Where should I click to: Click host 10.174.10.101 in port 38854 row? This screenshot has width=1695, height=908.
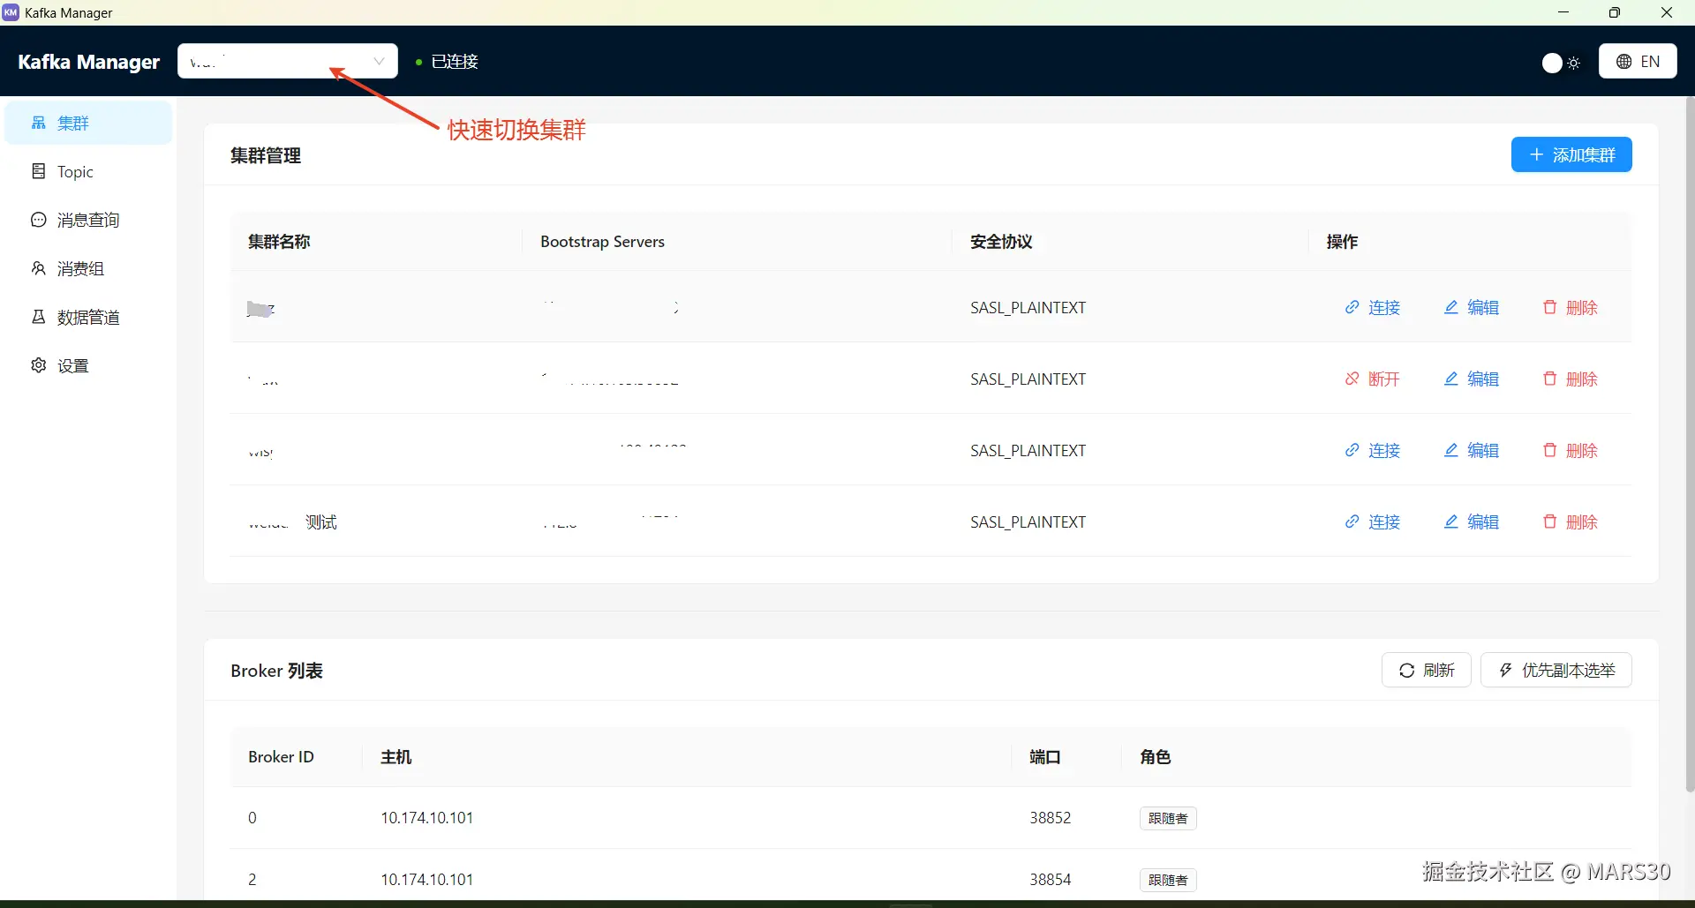pyautogui.click(x=427, y=880)
